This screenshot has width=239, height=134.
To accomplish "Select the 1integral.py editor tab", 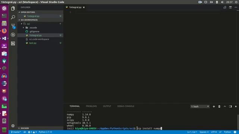I will coord(75,7).
